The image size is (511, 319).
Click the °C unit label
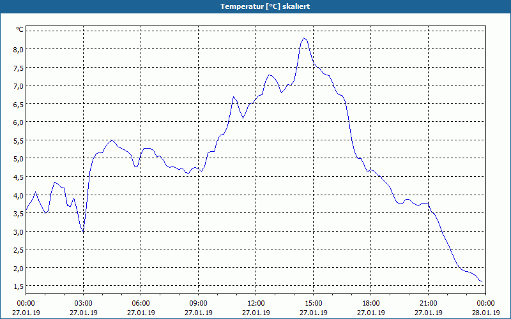pyautogui.click(x=20, y=29)
